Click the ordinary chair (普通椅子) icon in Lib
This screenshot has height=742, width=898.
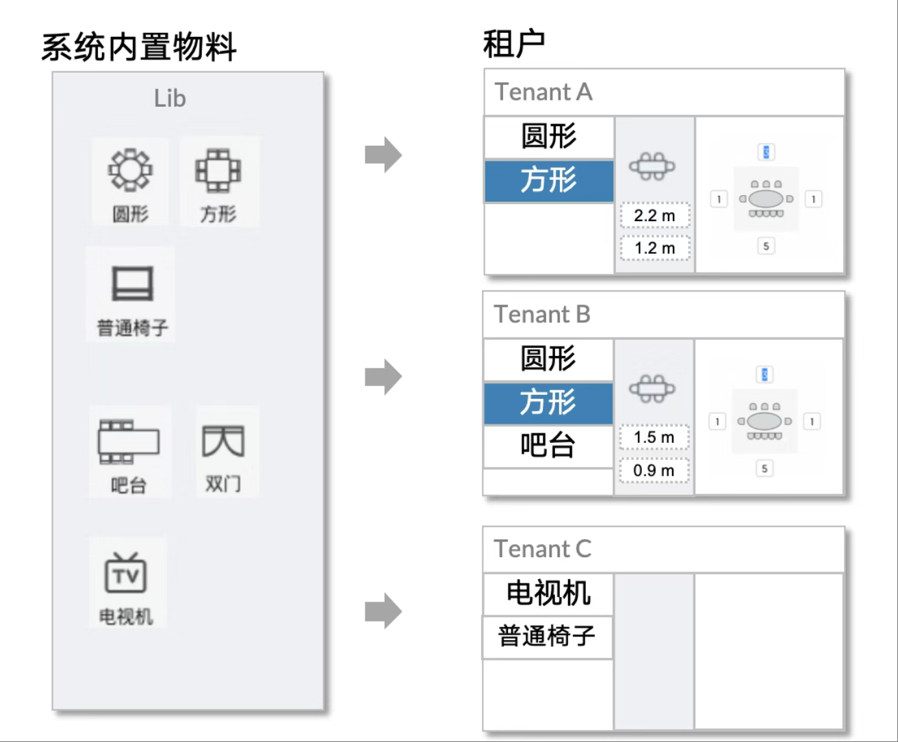coord(130,281)
